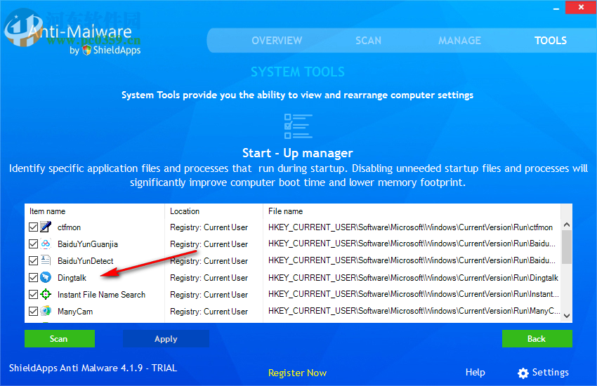Screen dimensions: 597x386
Task: Open the Help link
Action: pos(475,372)
